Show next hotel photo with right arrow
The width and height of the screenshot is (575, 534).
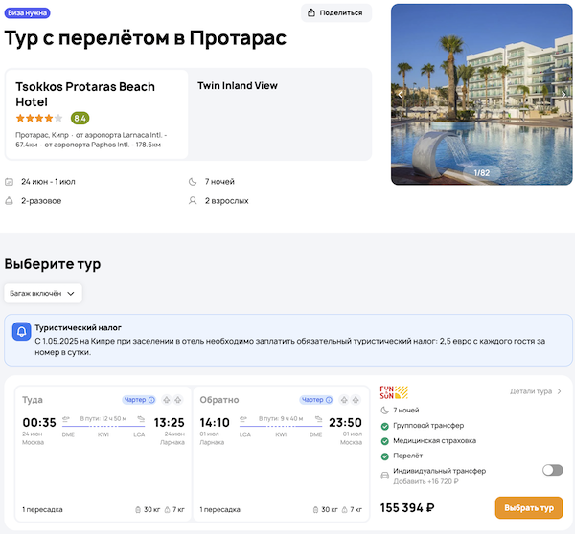[x=563, y=94]
